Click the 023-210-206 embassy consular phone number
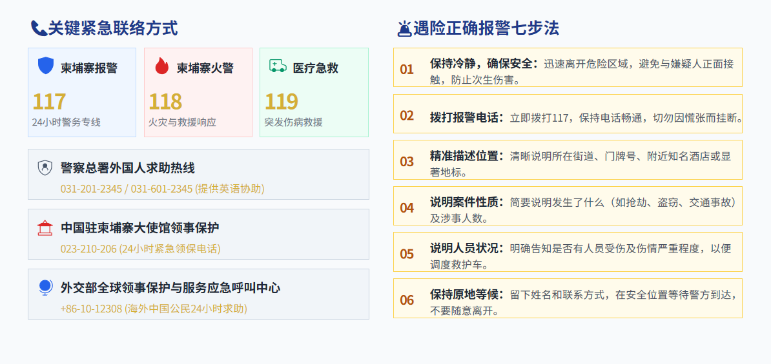 pyautogui.click(x=88, y=249)
